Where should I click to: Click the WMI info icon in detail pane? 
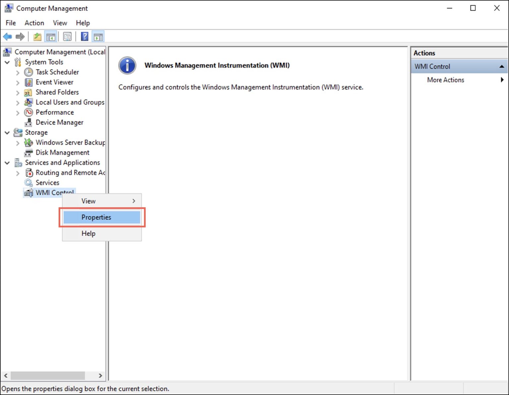tap(127, 65)
